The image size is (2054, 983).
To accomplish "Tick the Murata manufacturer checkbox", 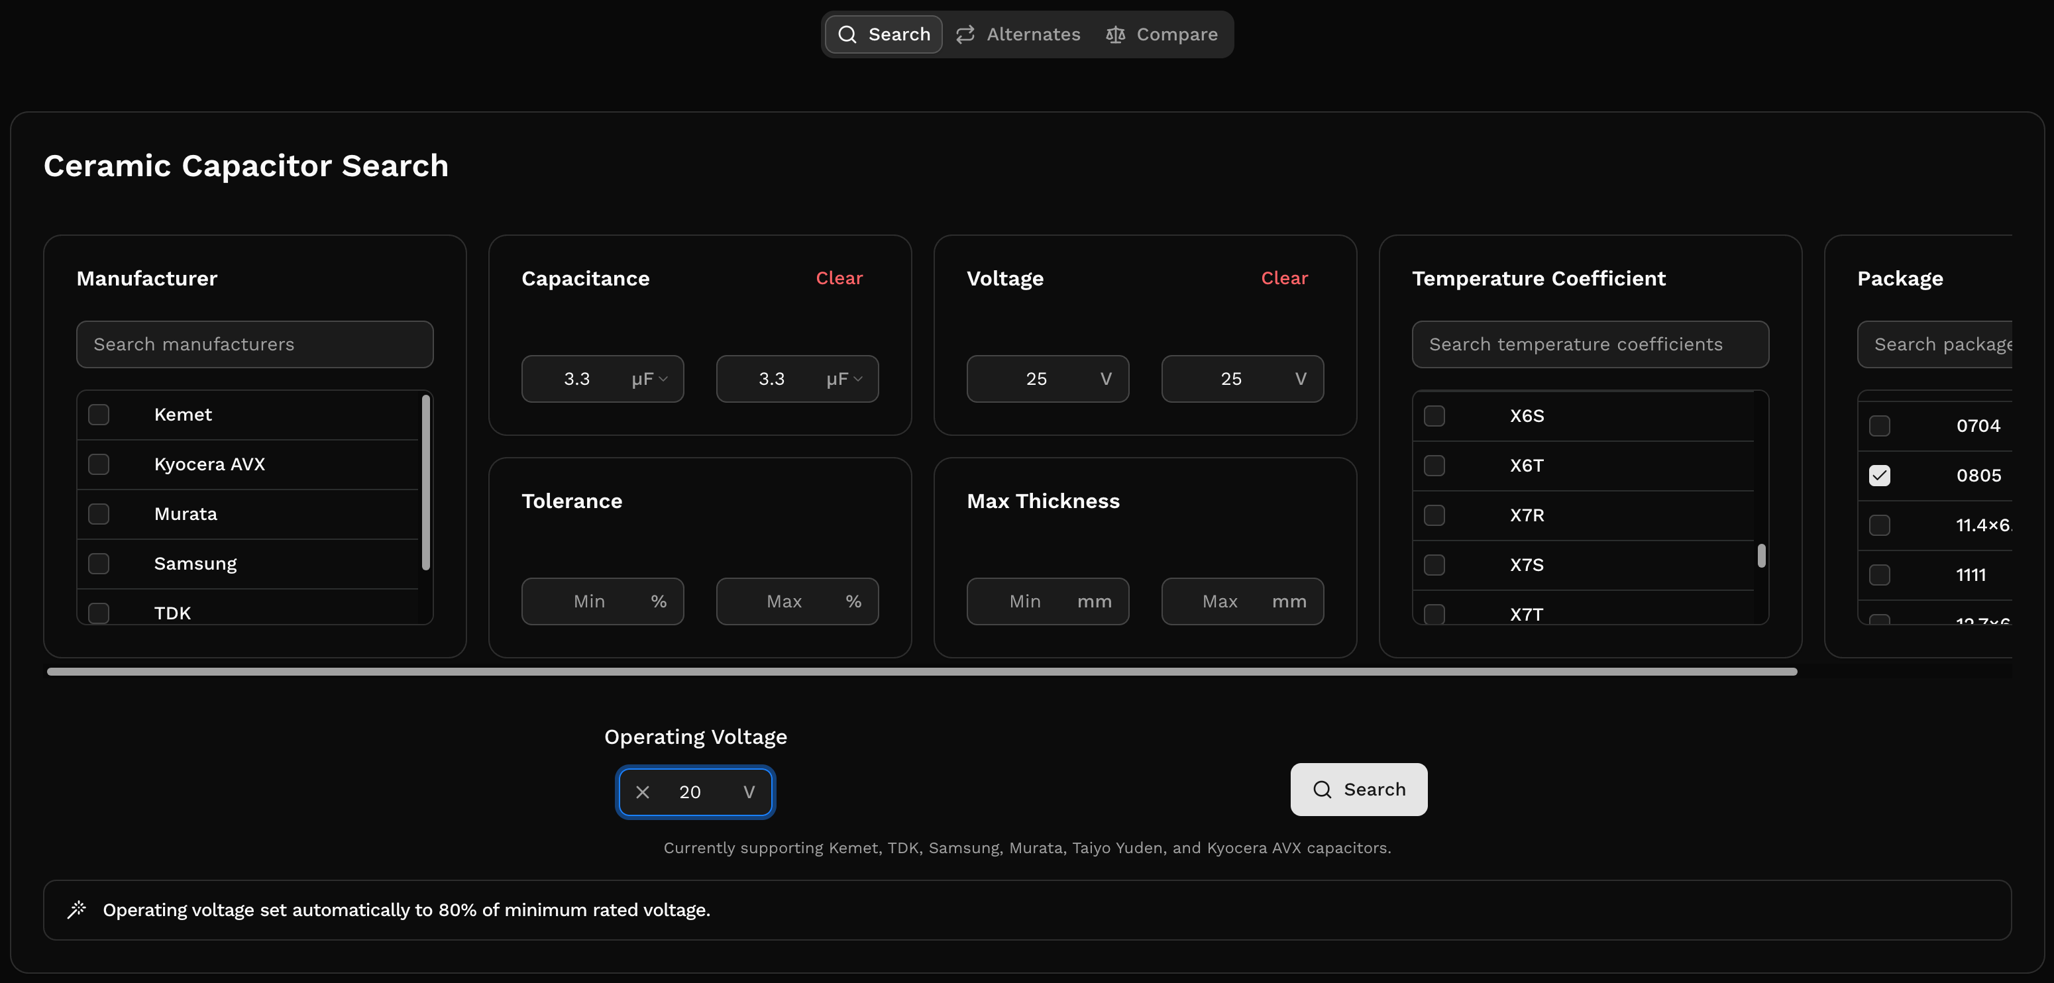I will [x=99, y=514].
